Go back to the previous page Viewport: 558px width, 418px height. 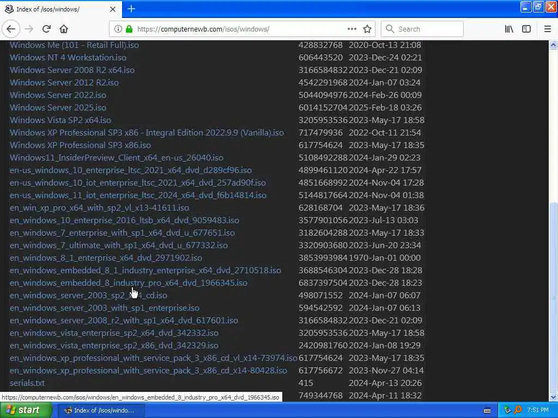(x=11, y=29)
